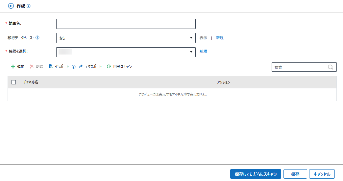Screen dimensions: 343x181
Task: Click the 自動スキャン refresh icon
Action: click(109, 66)
